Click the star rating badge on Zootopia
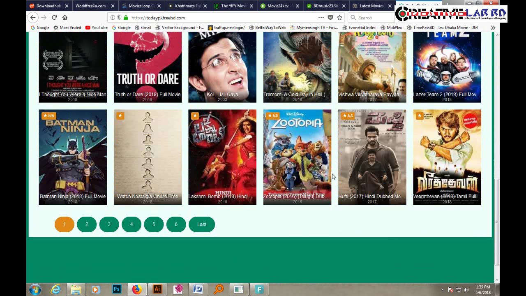Screen dimensions: 526x296 tap(272, 116)
